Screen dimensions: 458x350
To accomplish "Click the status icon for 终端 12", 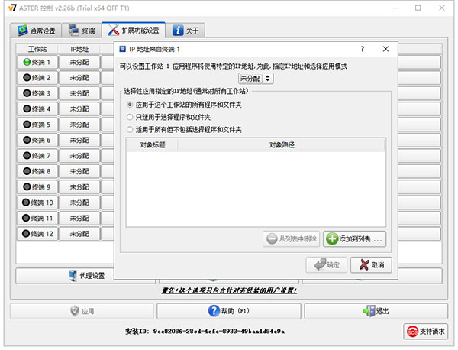I will click(26, 233).
